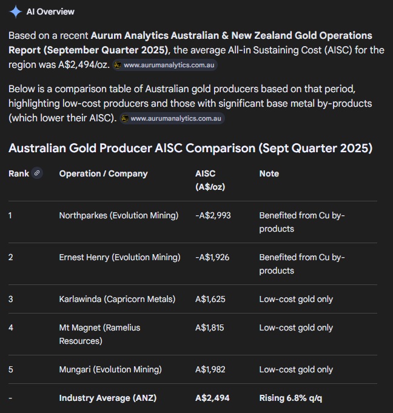Select the Mungari (Evolution Mining) entry

[110, 369]
